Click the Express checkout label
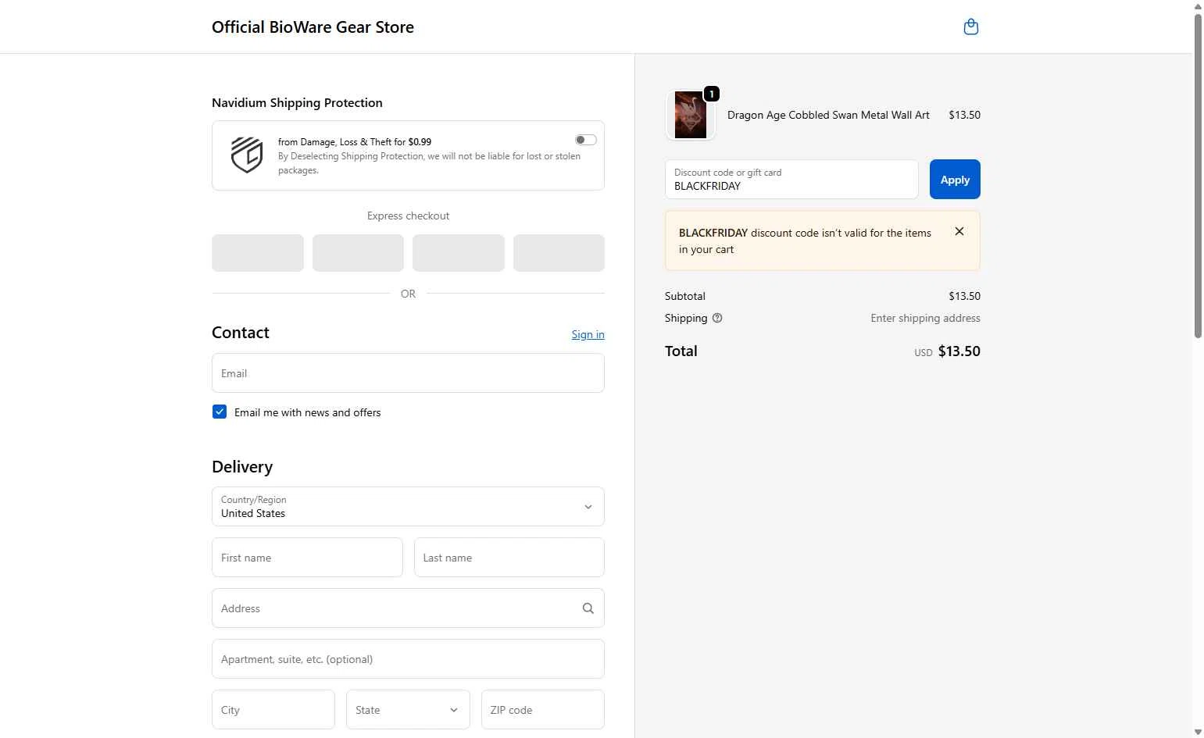Screen dimensions: 1204x738 tap(408, 216)
